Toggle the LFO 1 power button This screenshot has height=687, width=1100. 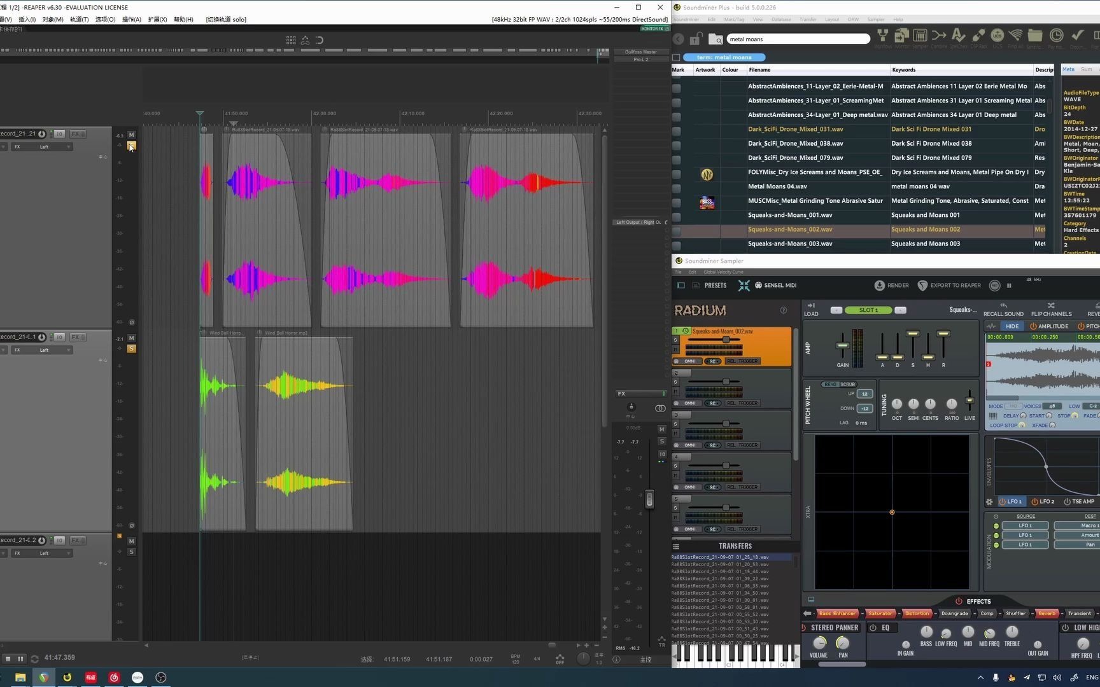click(x=1003, y=502)
